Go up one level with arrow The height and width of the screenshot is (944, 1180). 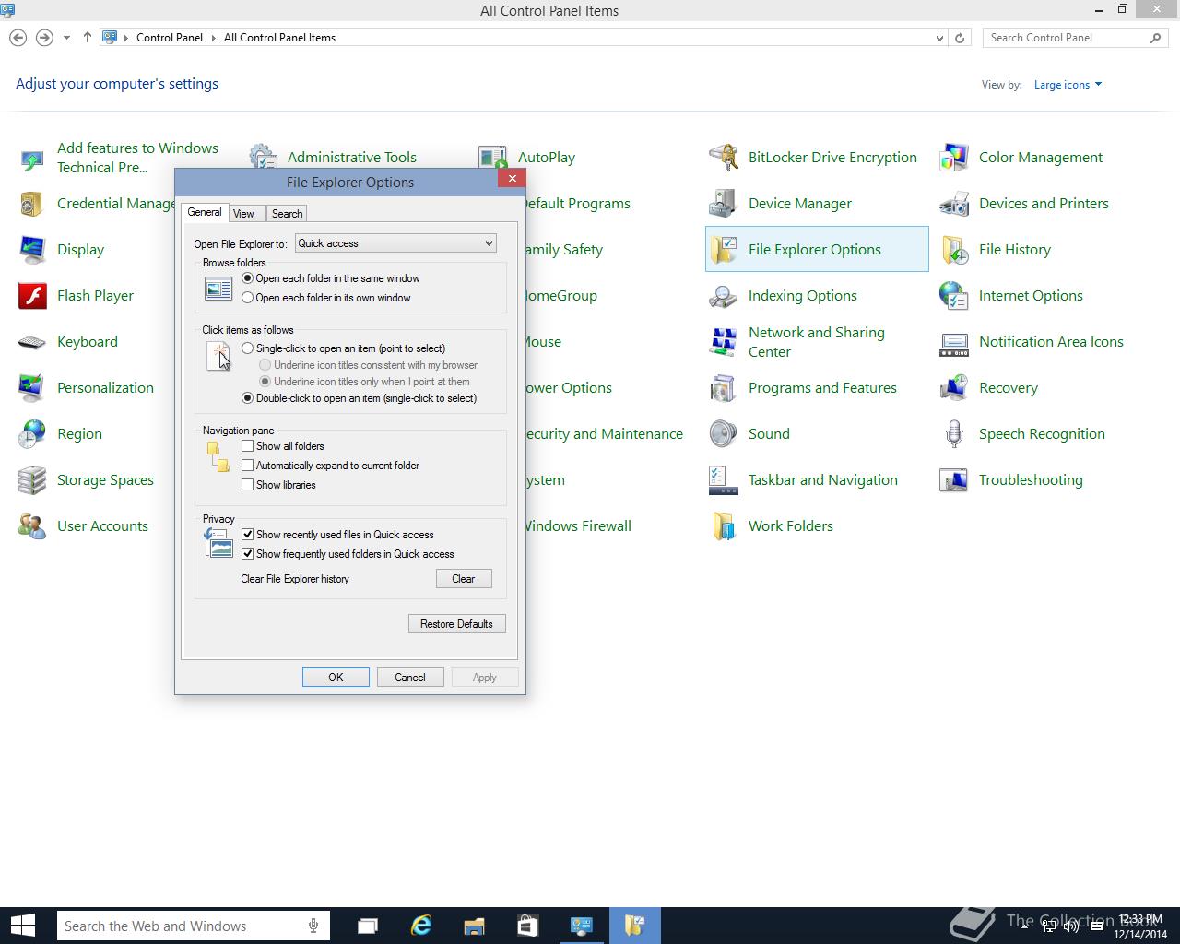(88, 38)
